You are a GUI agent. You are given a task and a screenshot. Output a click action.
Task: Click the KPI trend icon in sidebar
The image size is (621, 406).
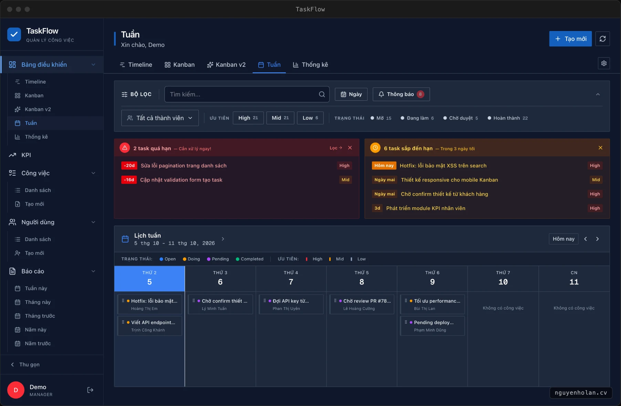pyautogui.click(x=12, y=155)
